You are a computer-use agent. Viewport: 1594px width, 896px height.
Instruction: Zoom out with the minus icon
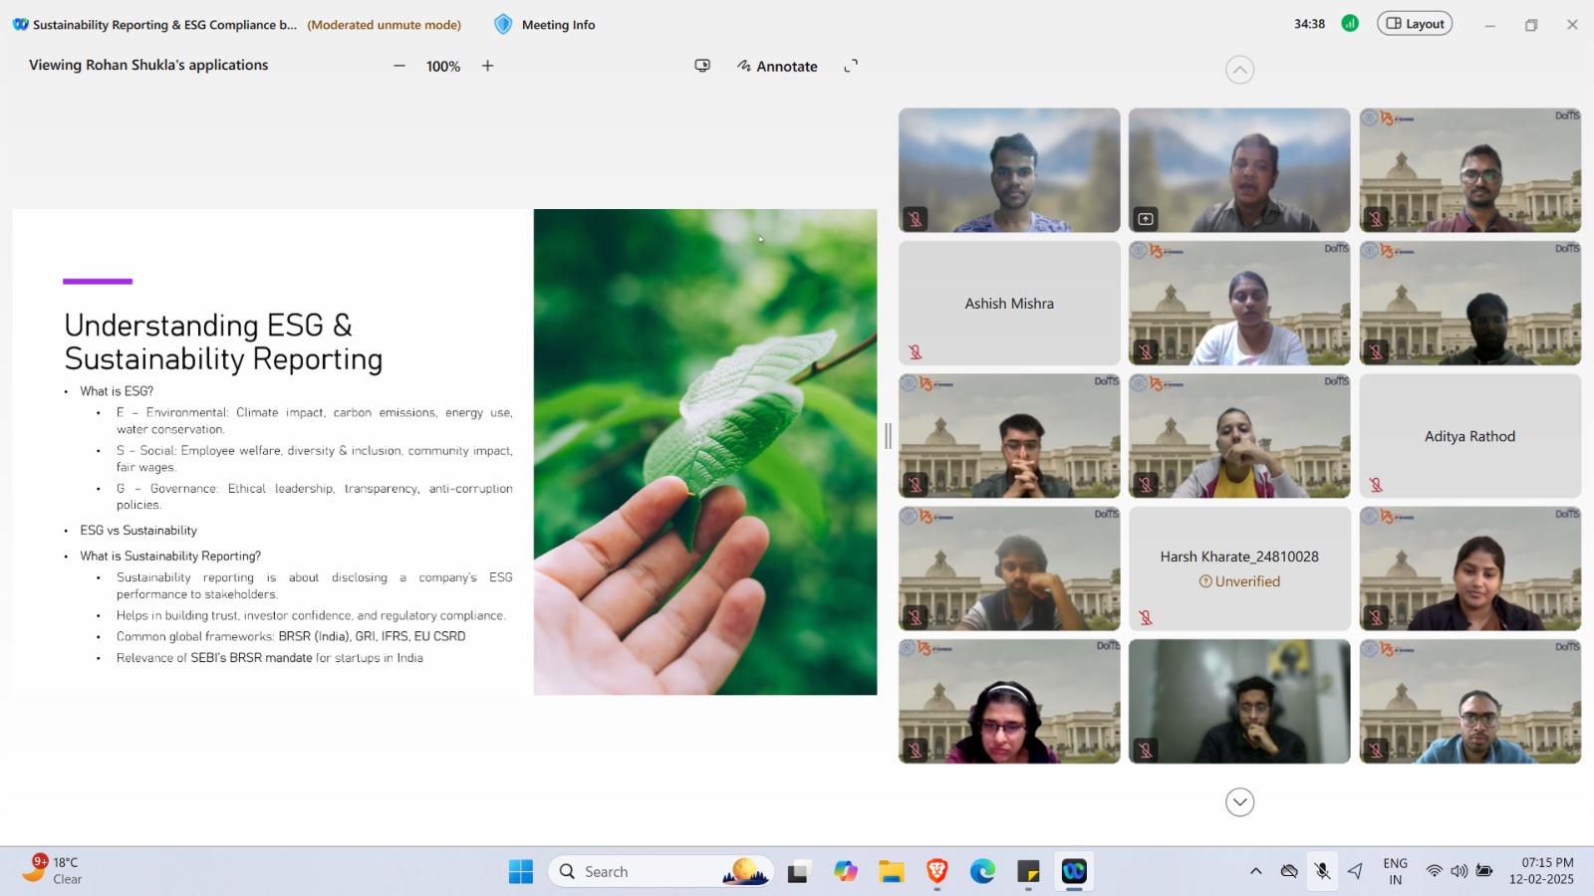[399, 66]
